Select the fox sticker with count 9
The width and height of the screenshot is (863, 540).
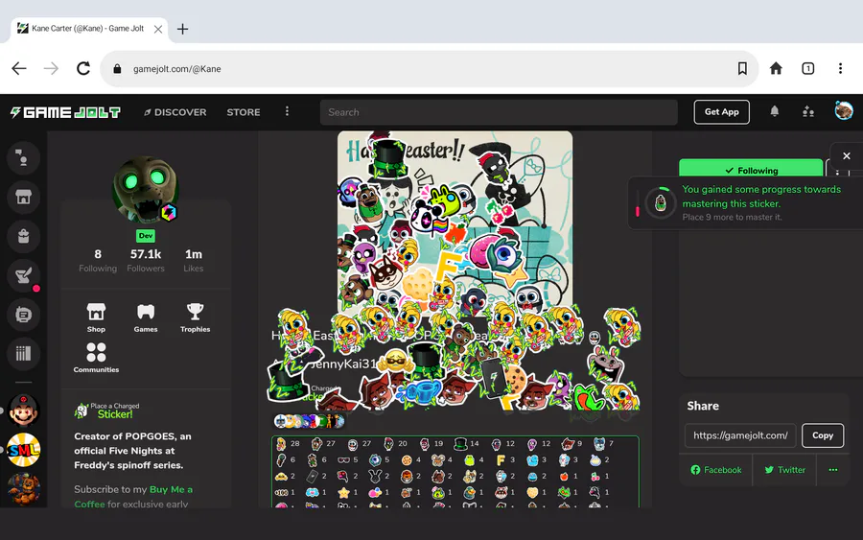[571, 444]
